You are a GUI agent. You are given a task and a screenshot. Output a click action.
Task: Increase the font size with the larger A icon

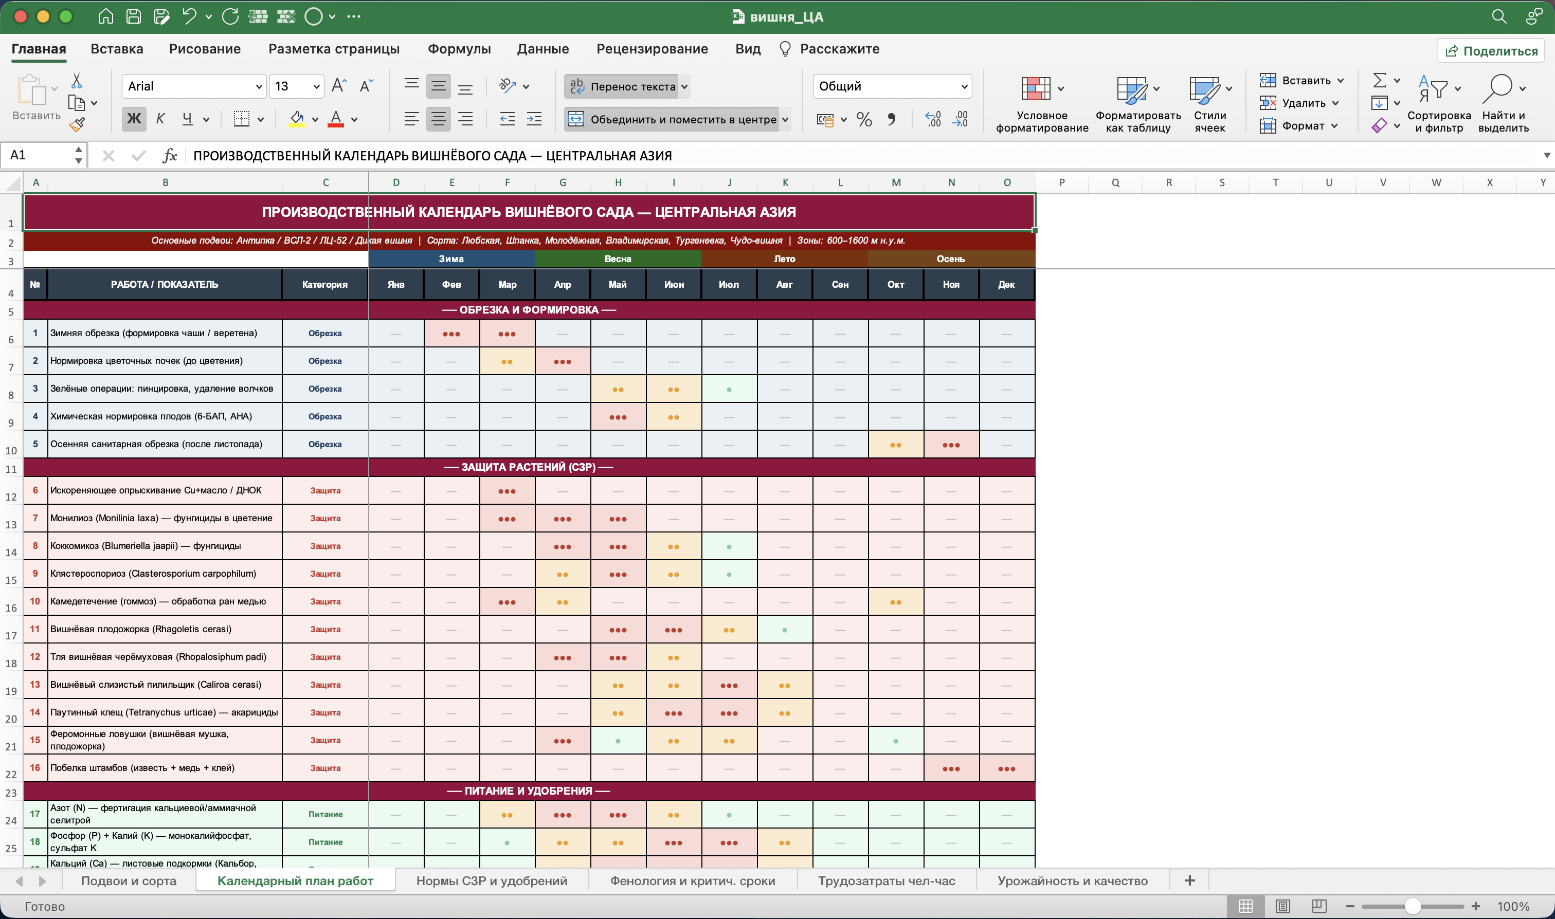coord(339,86)
